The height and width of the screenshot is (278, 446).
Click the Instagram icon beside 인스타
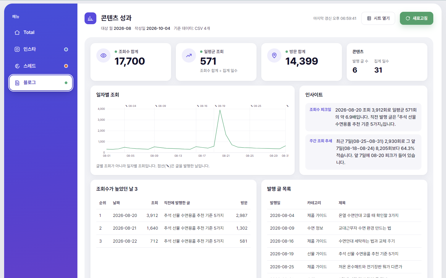[17, 49]
